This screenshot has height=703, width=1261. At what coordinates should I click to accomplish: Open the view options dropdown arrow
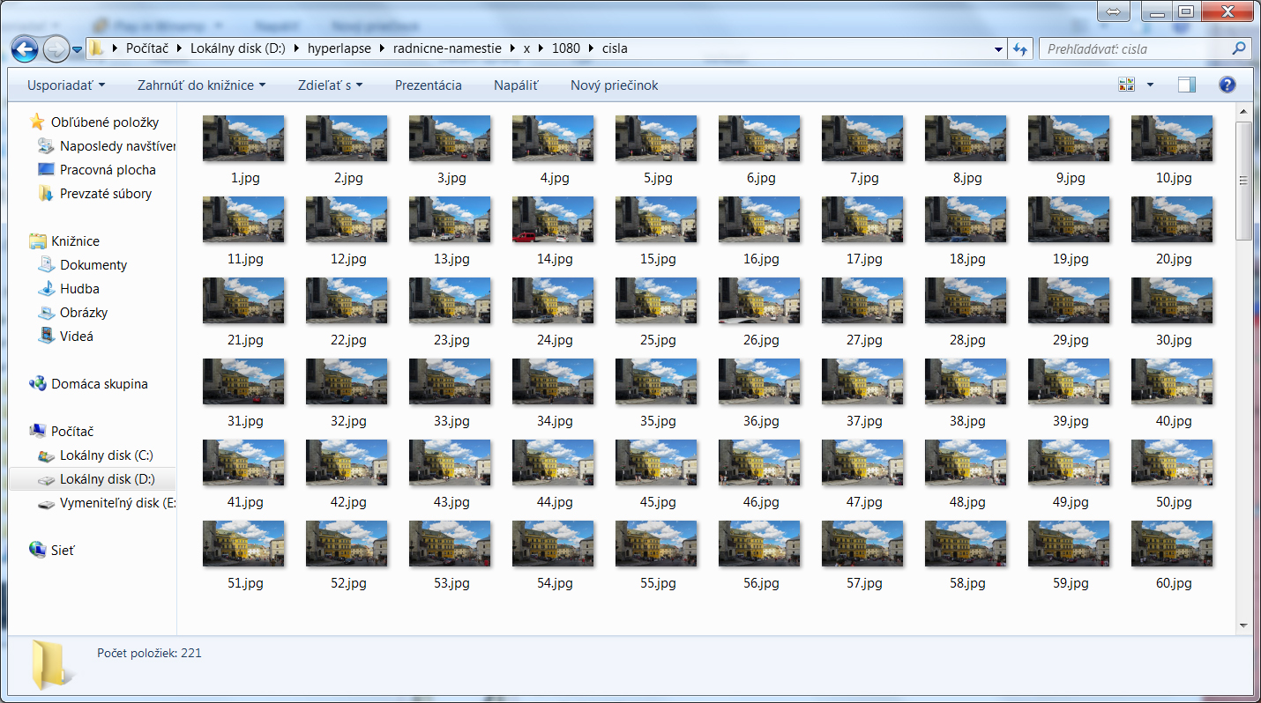tap(1150, 85)
